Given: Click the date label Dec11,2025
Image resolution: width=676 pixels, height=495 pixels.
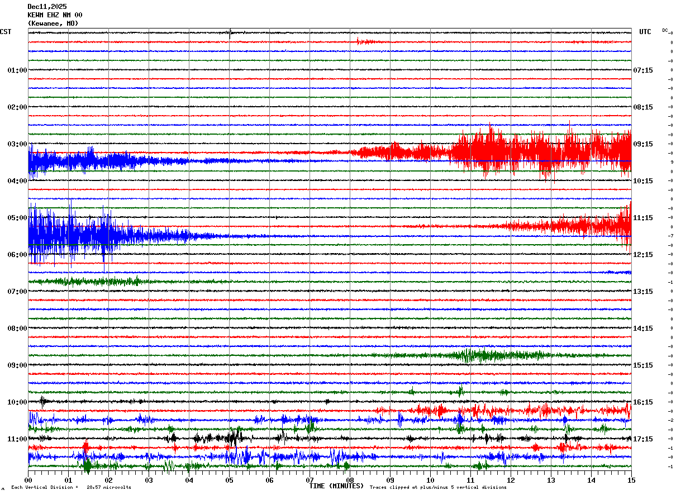Looking at the screenshot, I should [47, 7].
